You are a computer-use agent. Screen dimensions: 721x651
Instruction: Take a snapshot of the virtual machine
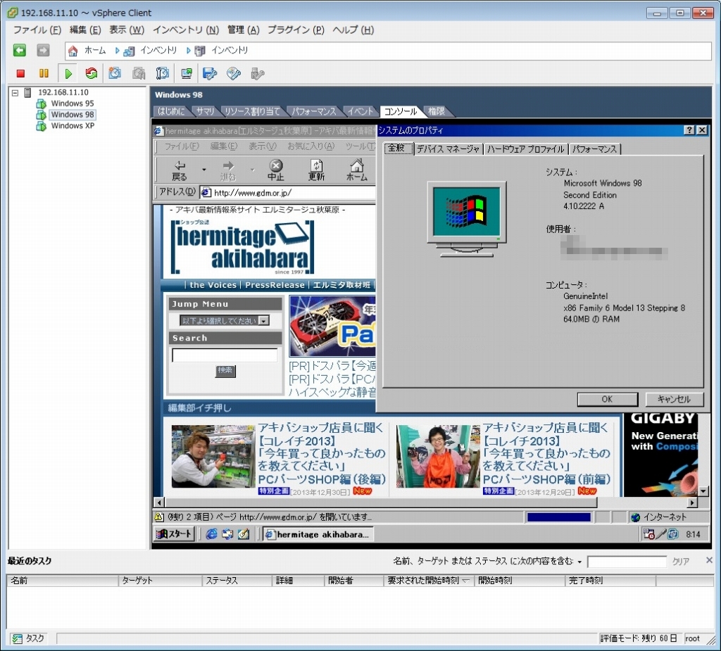pyautogui.click(x=115, y=74)
